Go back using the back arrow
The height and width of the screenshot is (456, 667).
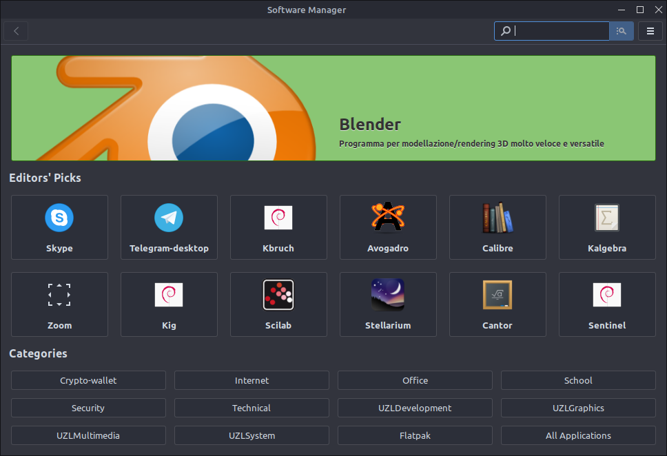point(16,31)
